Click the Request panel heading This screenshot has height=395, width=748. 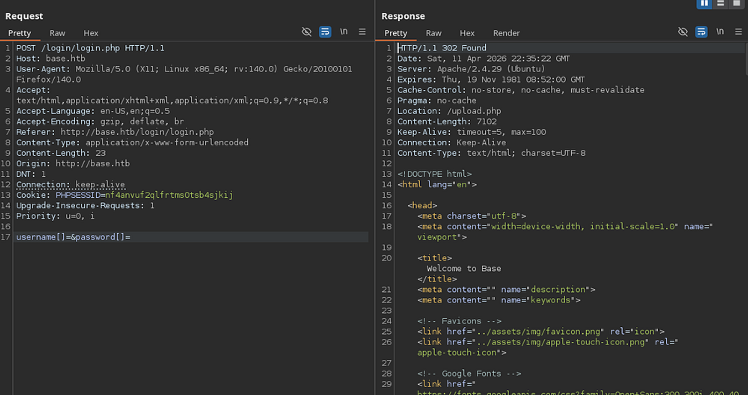pos(24,16)
